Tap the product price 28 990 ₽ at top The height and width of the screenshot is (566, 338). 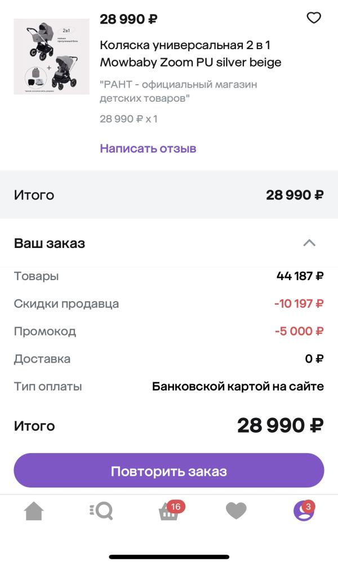point(128,19)
